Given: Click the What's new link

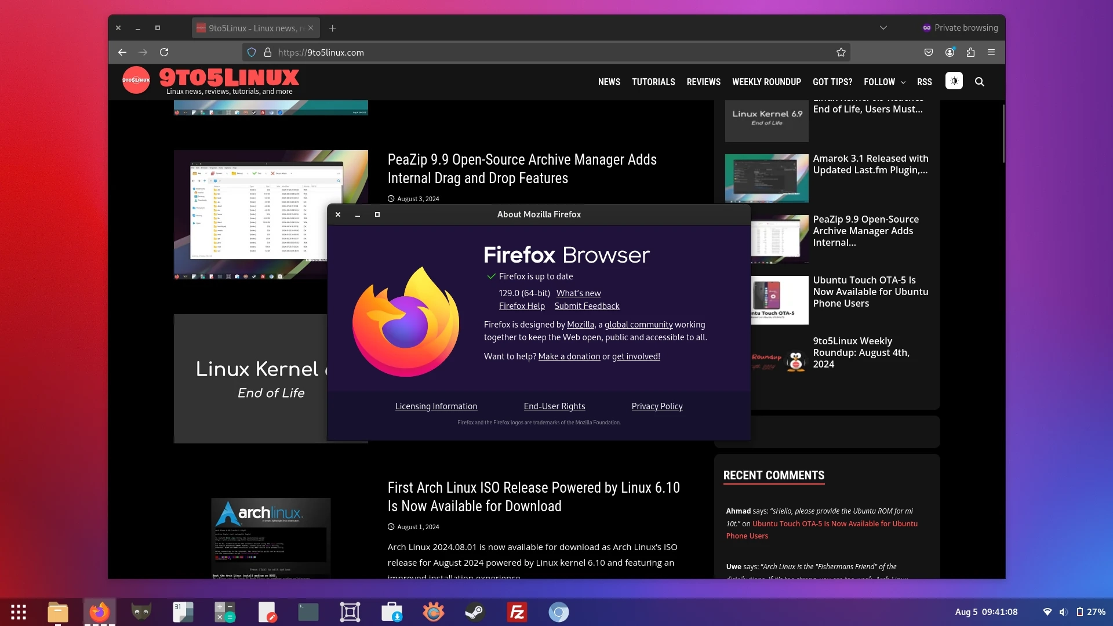Looking at the screenshot, I should click(578, 293).
